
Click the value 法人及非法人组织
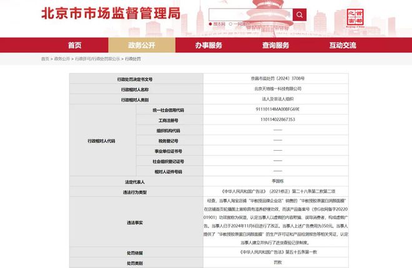(278, 99)
